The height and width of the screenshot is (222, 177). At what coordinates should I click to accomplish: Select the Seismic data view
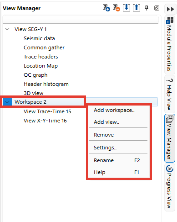coord(39,38)
